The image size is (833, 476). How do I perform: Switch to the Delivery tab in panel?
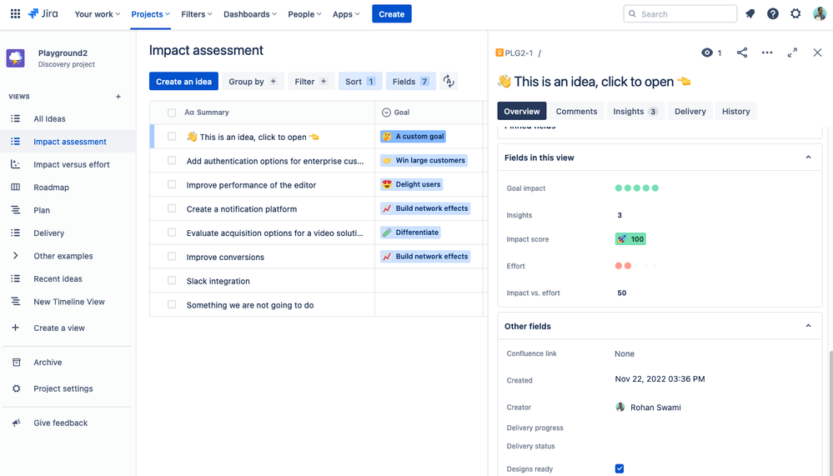pyautogui.click(x=690, y=111)
